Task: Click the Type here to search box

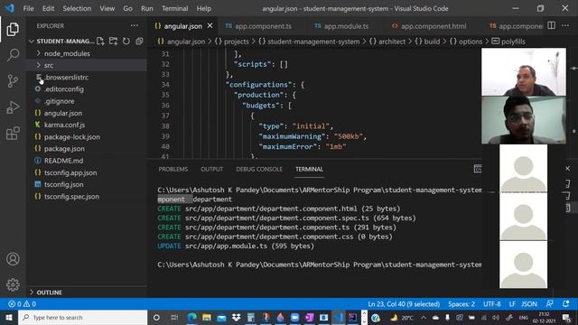Action: [82, 317]
